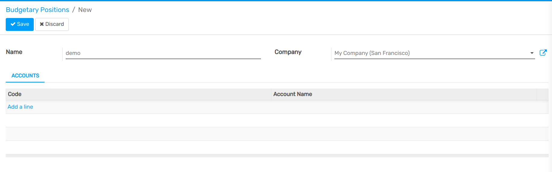Viewport: 552px width, 172px height.
Task: Discard the budgetary position changes
Action: coord(52,24)
